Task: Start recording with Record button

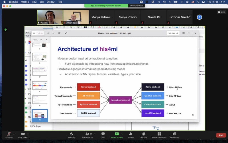Action: click(x=144, y=135)
